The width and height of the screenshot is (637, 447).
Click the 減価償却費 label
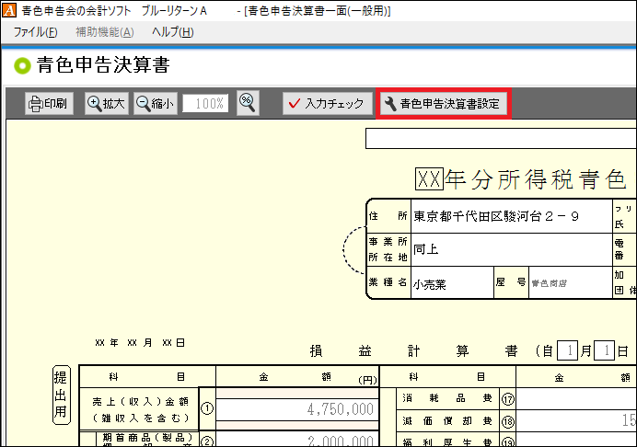click(x=447, y=421)
